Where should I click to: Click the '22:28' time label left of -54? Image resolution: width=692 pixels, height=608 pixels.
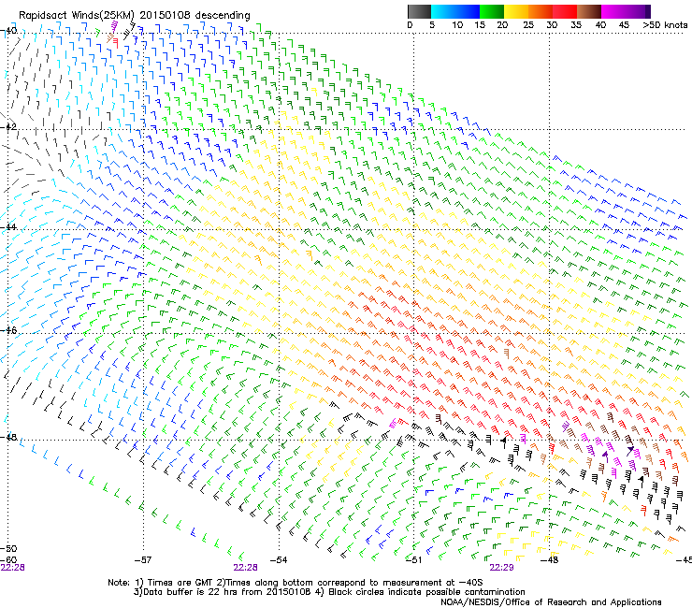245,568
